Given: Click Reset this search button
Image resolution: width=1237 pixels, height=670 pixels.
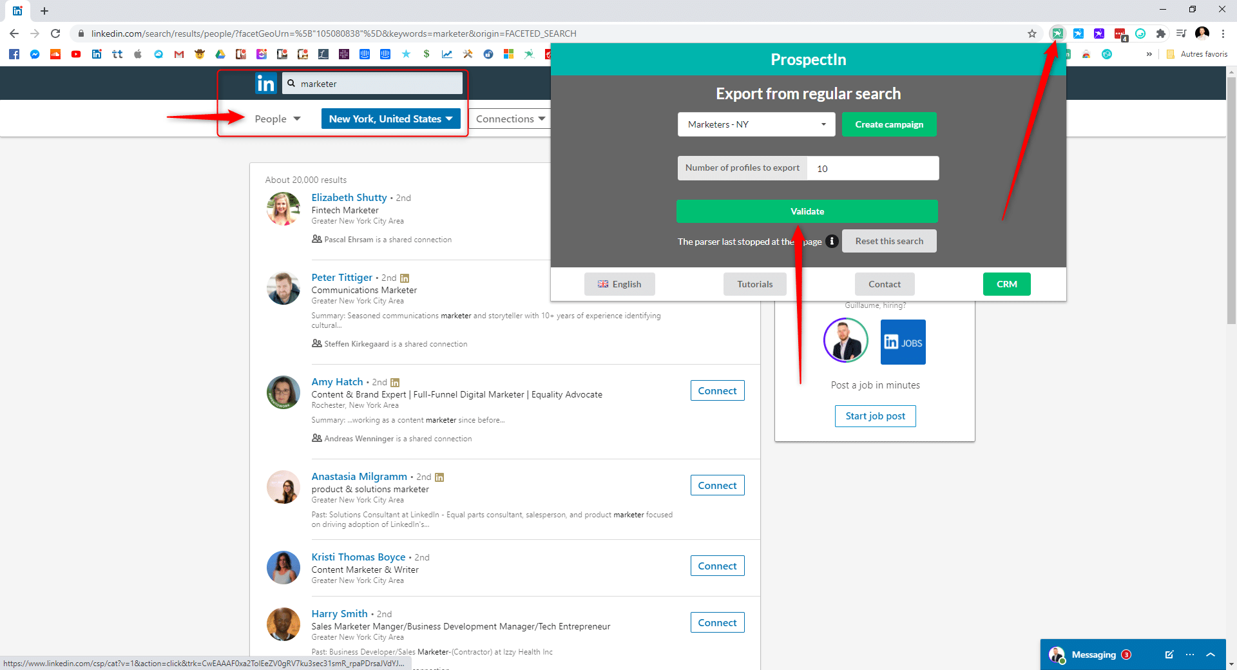Looking at the screenshot, I should click(x=889, y=241).
